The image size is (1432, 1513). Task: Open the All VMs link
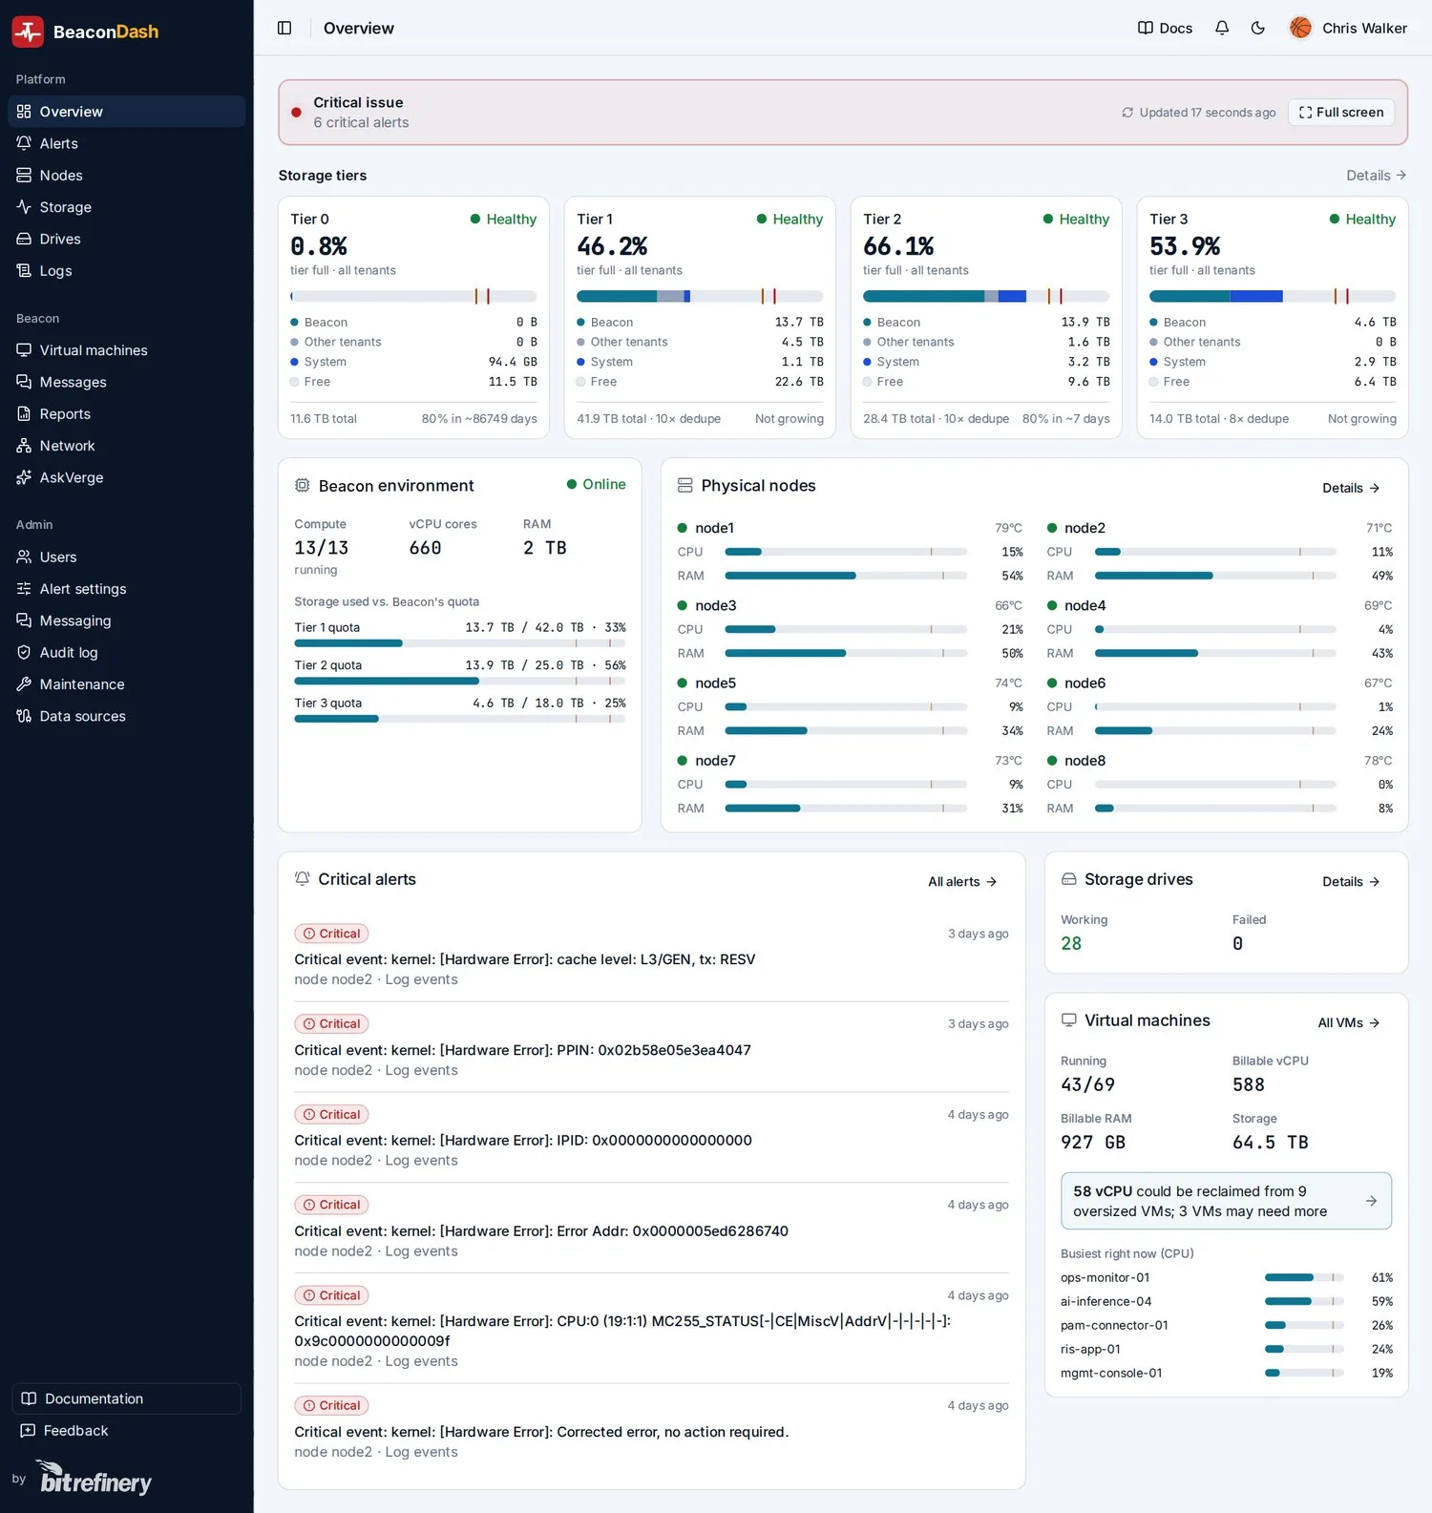click(1348, 1022)
